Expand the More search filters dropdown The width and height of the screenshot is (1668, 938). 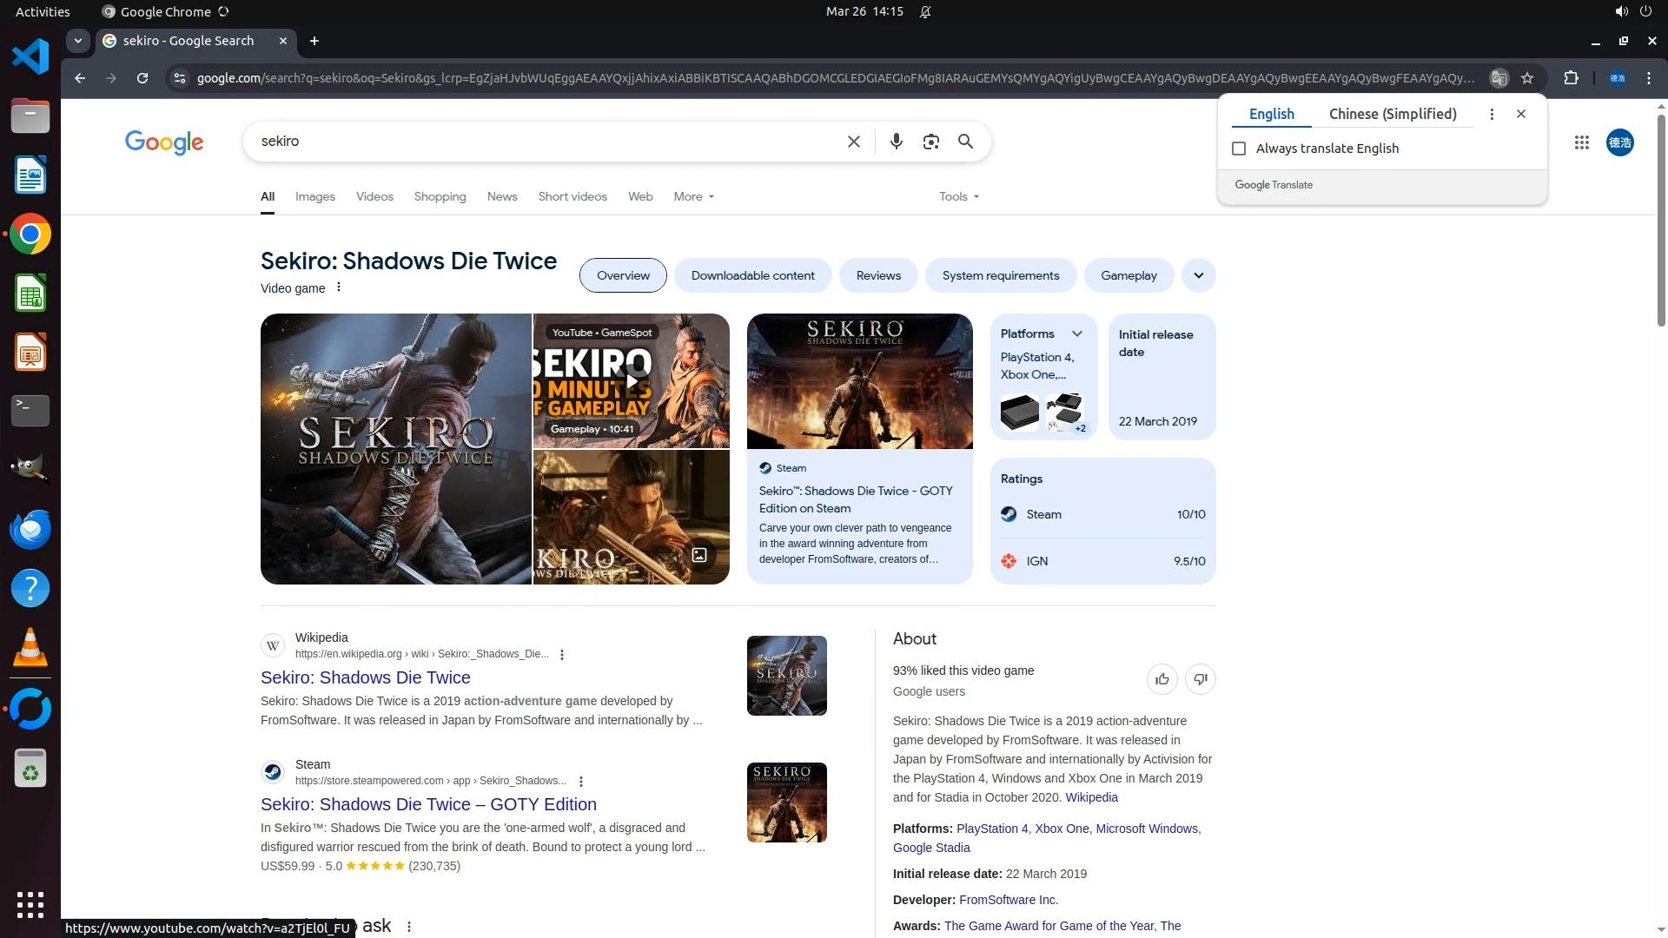point(693,197)
